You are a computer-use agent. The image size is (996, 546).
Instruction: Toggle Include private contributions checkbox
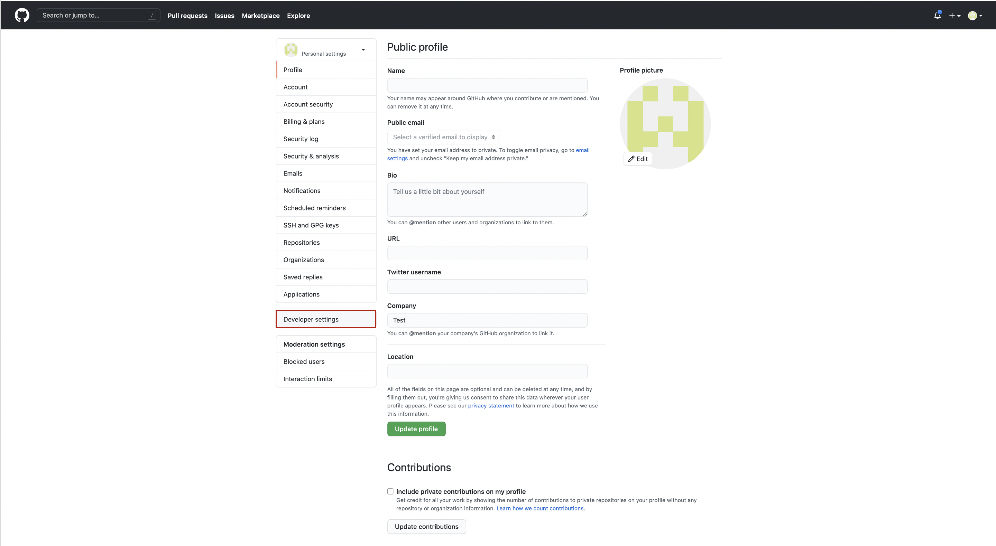pyautogui.click(x=390, y=491)
